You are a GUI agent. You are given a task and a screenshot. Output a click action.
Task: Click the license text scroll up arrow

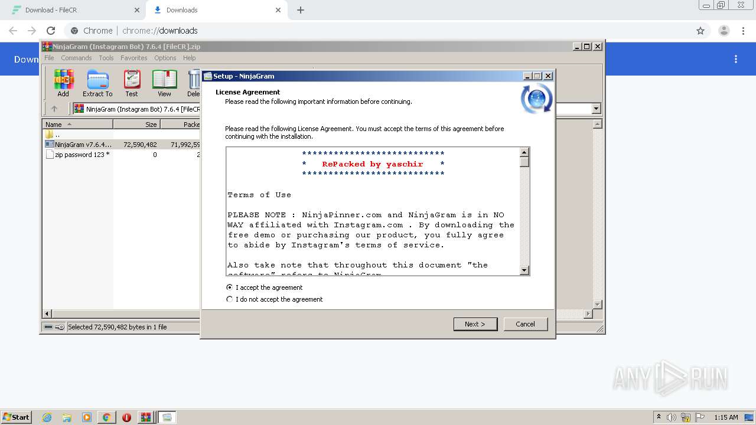[x=524, y=152]
